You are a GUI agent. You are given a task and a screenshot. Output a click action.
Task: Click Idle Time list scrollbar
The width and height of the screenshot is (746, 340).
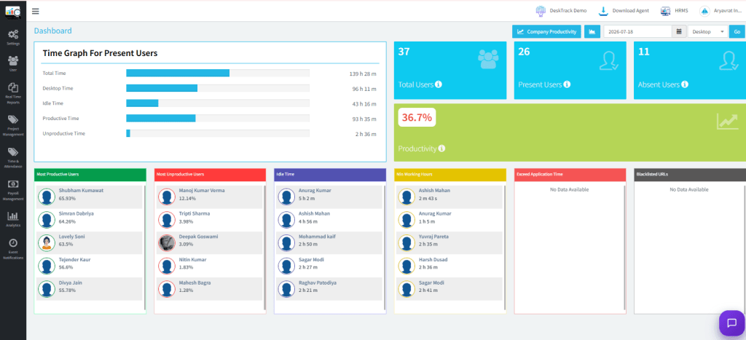coord(385,248)
